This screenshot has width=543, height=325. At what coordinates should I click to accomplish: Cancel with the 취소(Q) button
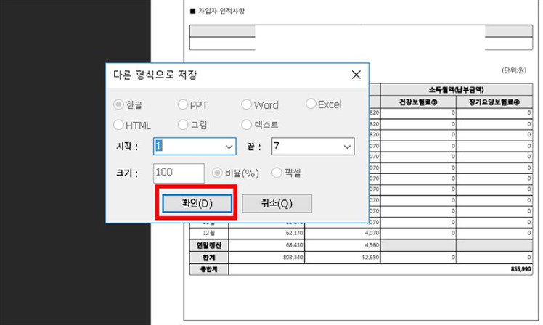pyautogui.click(x=277, y=203)
